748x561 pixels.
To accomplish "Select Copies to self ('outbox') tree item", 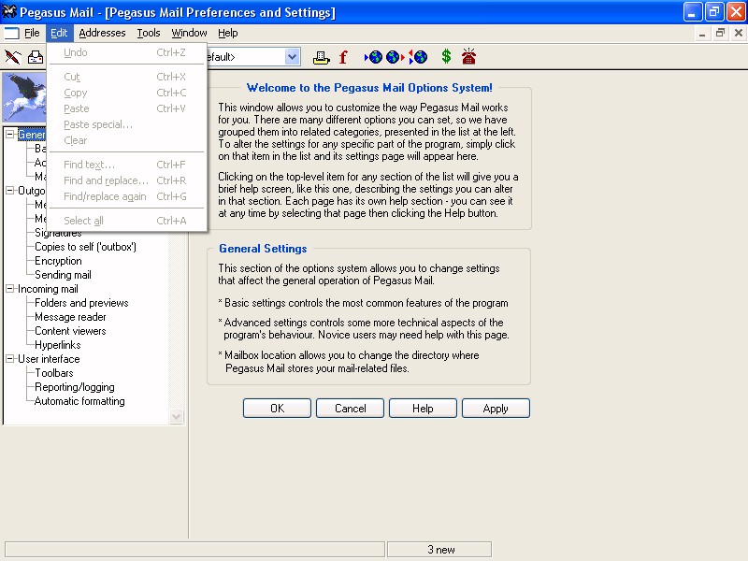I will point(85,247).
